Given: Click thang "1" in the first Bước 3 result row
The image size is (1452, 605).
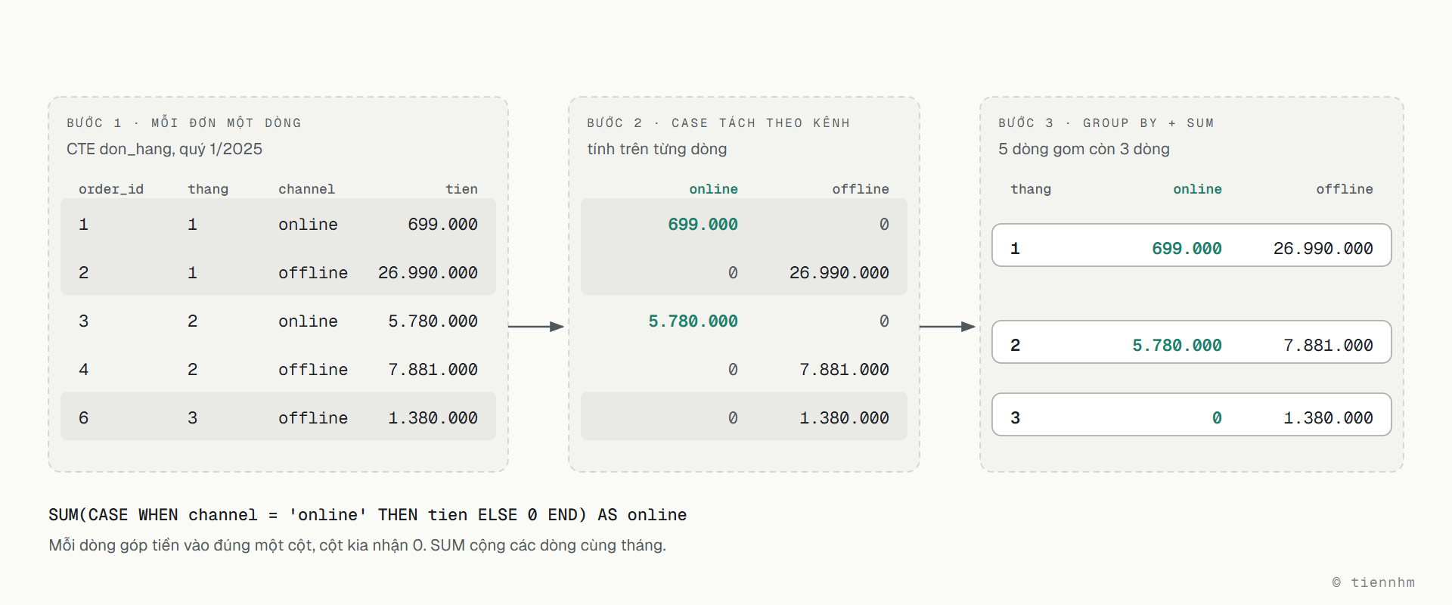Looking at the screenshot, I should (x=1015, y=249).
